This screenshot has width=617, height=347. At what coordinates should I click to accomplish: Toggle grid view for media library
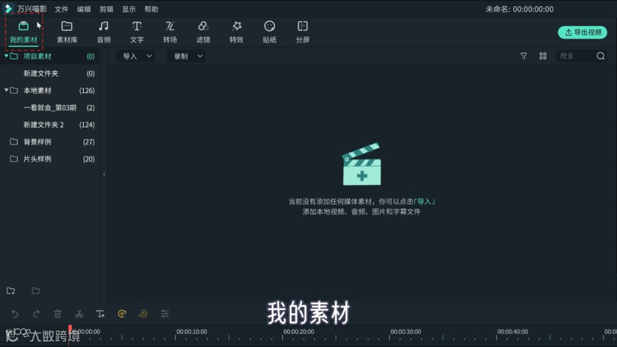pos(543,56)
